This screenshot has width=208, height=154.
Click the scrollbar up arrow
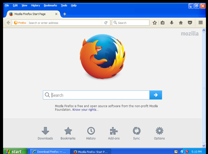point(204,30)
